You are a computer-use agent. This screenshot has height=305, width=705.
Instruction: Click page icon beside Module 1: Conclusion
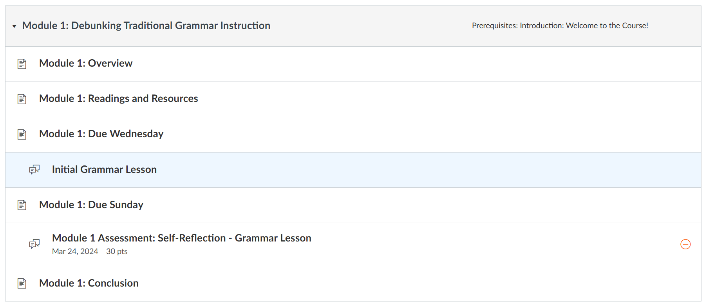click(22, 283)
